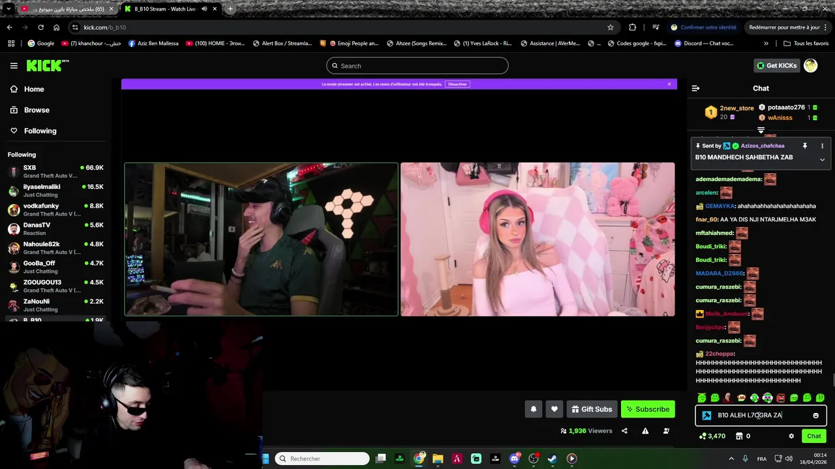Click Confirmer votre identité

pyautogui.click(x=704, y=27)
